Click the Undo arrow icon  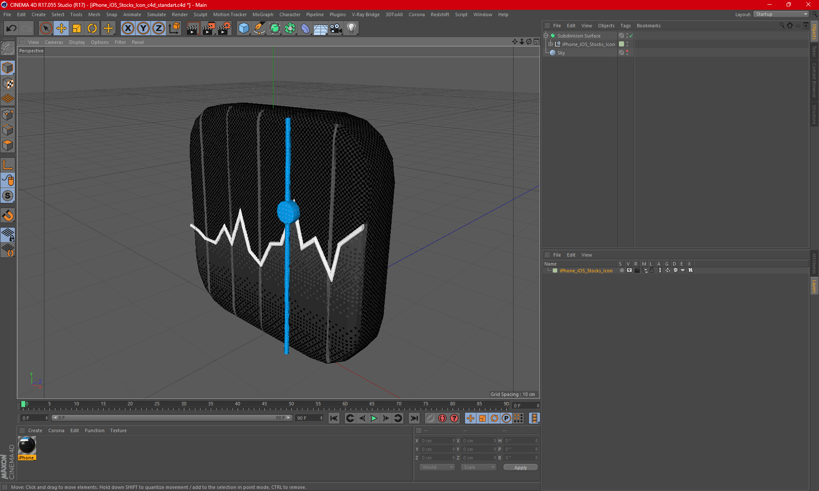[x=12, y=28]
